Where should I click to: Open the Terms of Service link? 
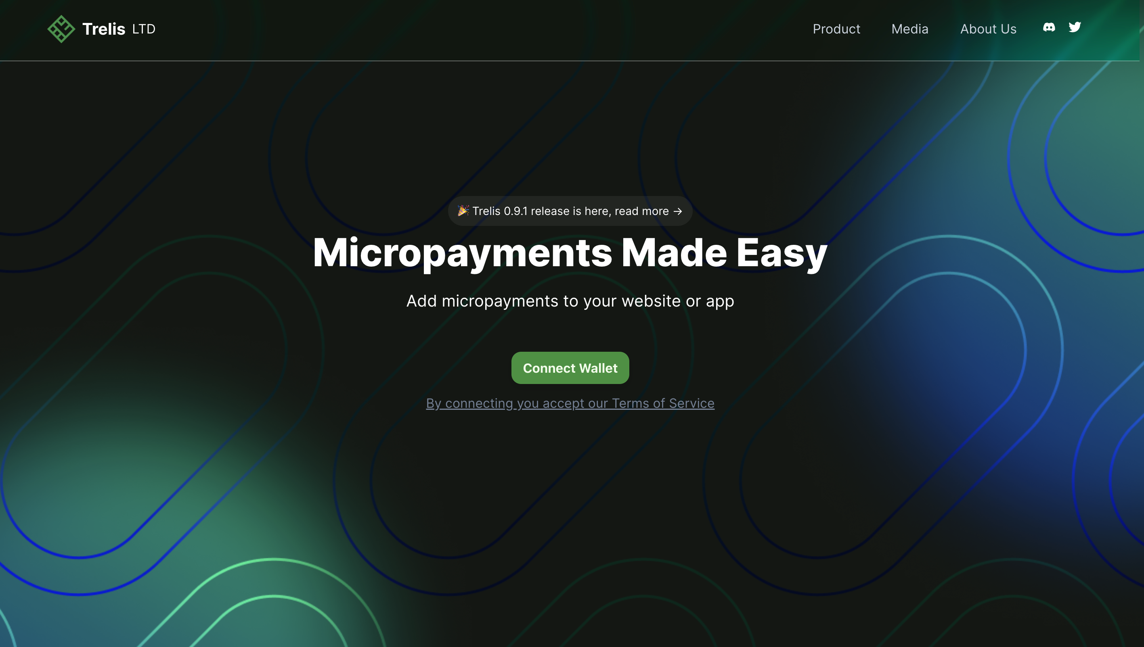570,403
